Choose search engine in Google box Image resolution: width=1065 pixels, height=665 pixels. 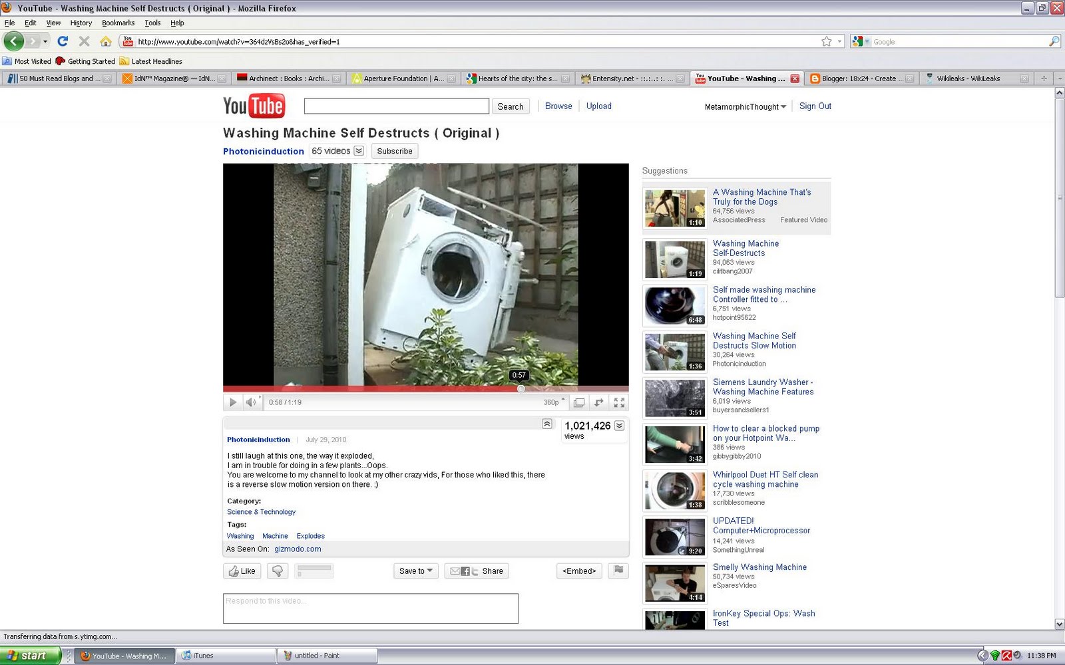(861, 41)
